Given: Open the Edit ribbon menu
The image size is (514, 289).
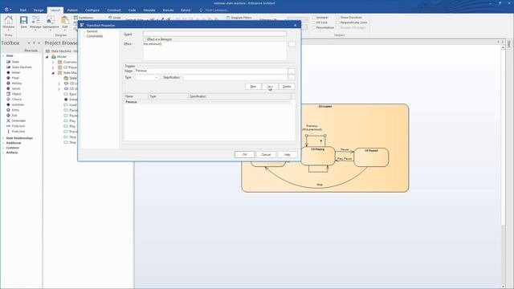Looking at the screenshot, I should pyautogui.click(x=65, y=22).
